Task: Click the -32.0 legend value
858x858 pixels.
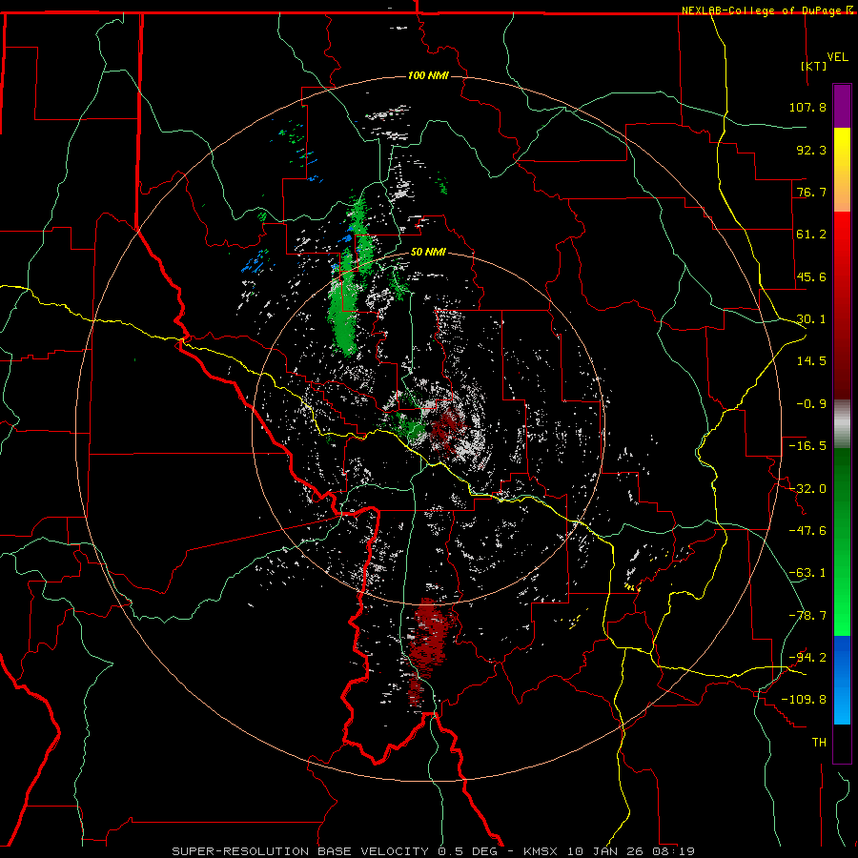Action: [807, 489]
